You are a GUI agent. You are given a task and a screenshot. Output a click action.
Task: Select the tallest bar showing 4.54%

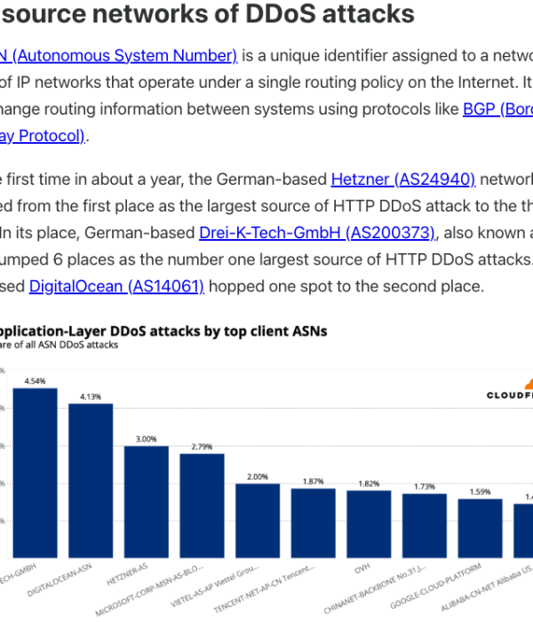(35, 471)
